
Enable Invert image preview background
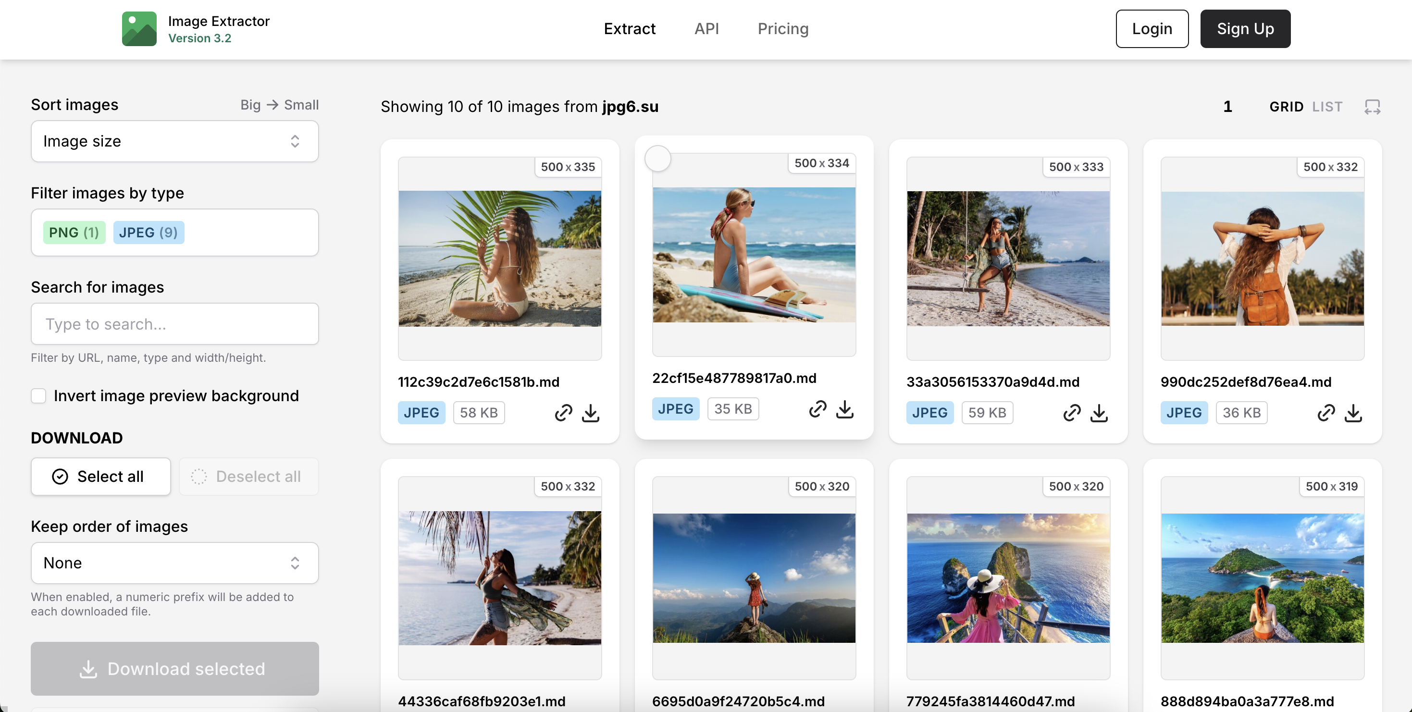[x=38, y=395]
